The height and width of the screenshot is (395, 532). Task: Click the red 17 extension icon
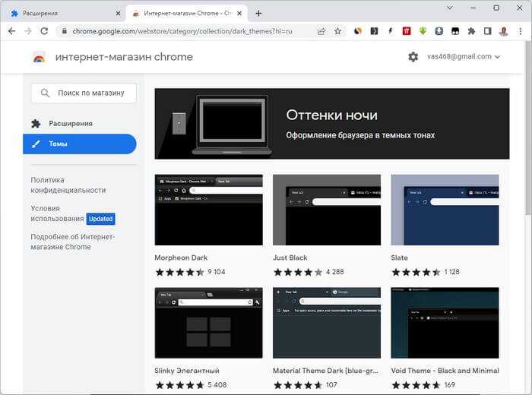[407, 31]
